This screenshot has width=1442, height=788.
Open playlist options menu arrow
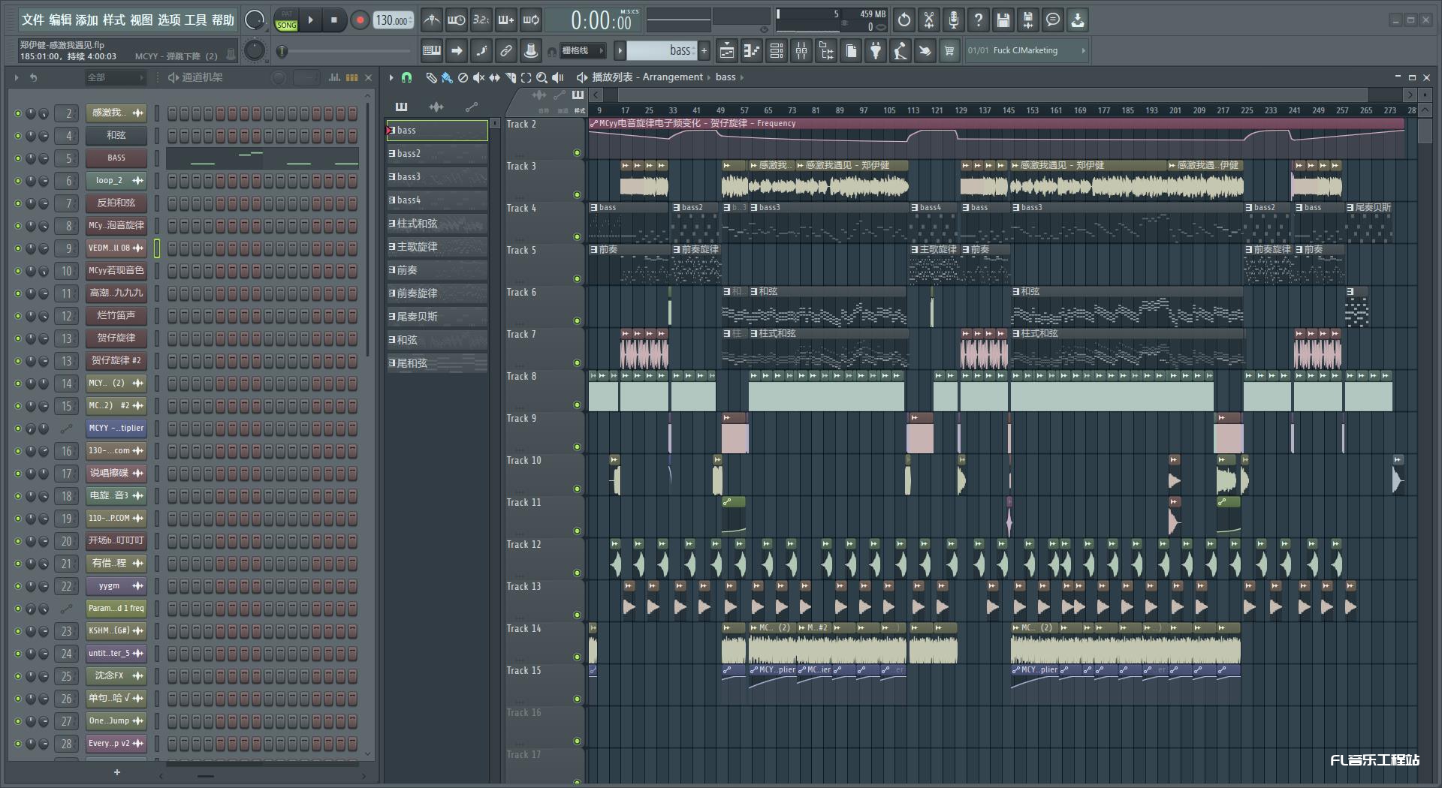[391, 77]
